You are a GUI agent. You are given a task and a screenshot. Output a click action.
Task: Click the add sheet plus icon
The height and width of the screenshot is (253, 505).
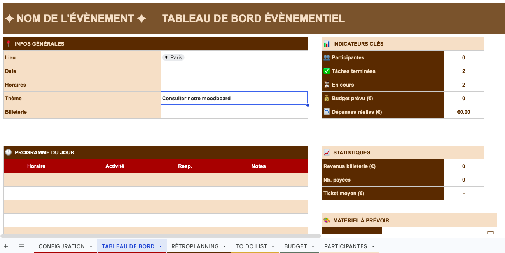(x=6, y=246)
